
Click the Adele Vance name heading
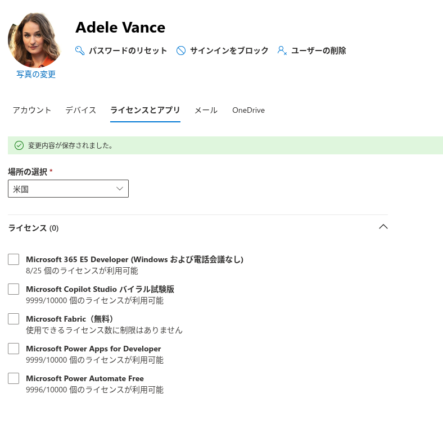pyautogui.click(x=120, y=28)
